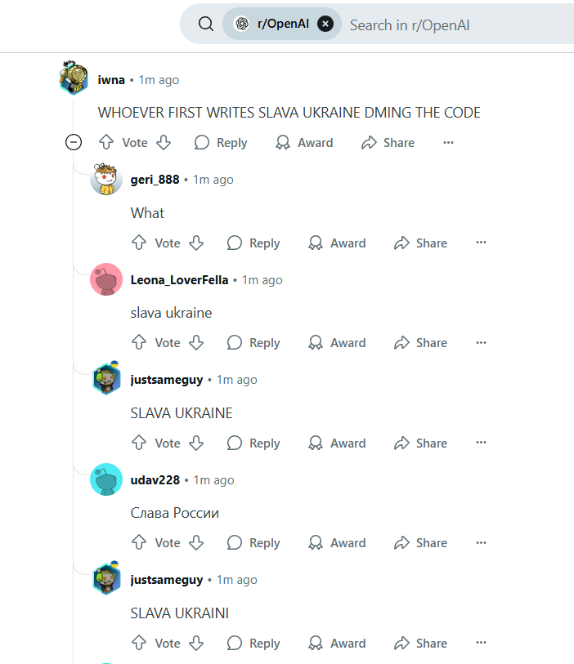574x664 pixels.
Task: Open three-dot menu on geri_888's comment
Action: tap(481, 243)
